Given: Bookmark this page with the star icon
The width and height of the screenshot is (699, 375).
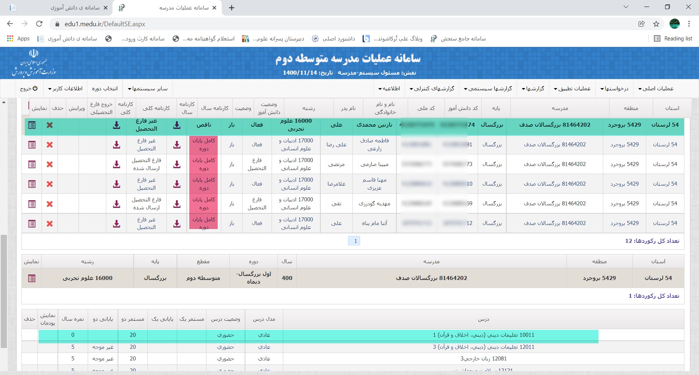Looking at the screenshot, I should tap(656, 24).
